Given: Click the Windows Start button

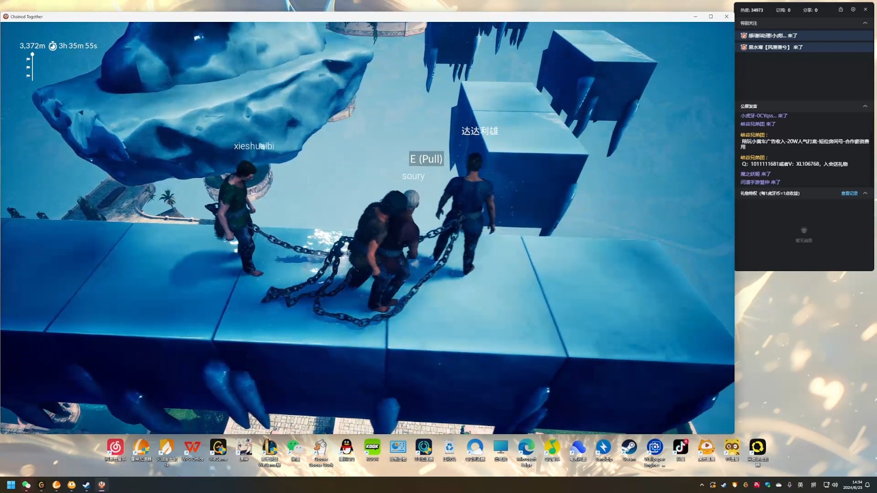Looking at the screenshot, I should click(11, 485).
